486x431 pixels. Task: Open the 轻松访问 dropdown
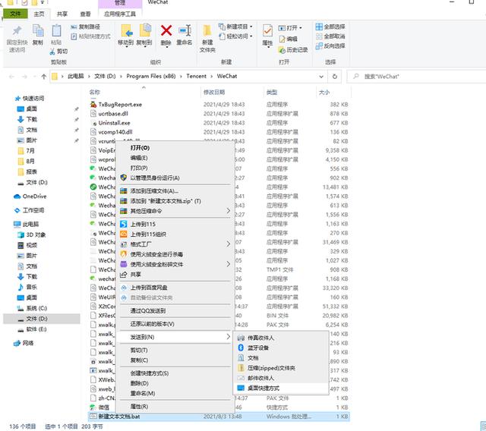tap(235, 36)
